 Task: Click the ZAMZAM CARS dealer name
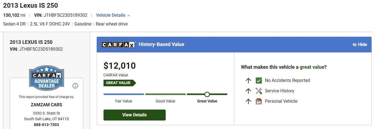(46, 105)
